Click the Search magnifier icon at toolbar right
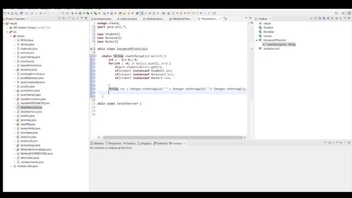Viewport: 352px width, 198px height. pyautogui.click(x=336, y=13)
